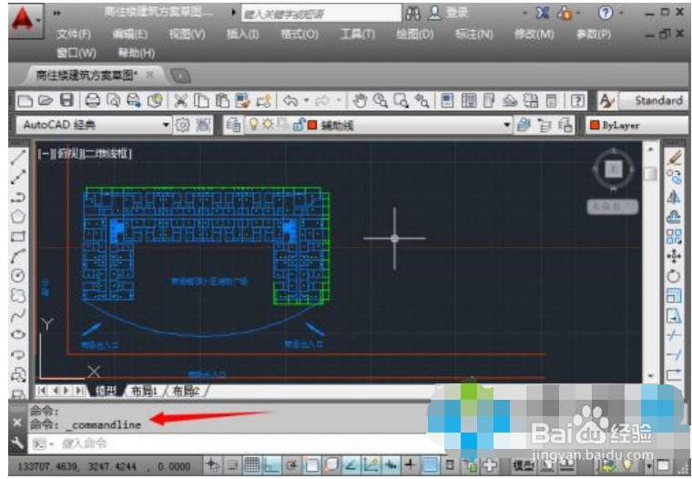Open the Text Style icon beside Standard
The width and height of the screenshot is (692, 479).
point(607,101)
